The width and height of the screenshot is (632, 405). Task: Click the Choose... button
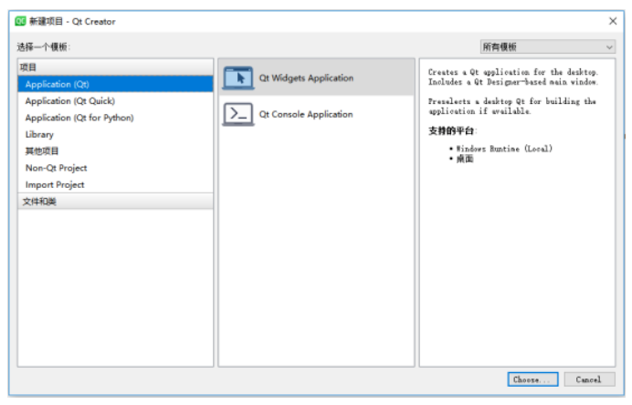coord(532,379)
